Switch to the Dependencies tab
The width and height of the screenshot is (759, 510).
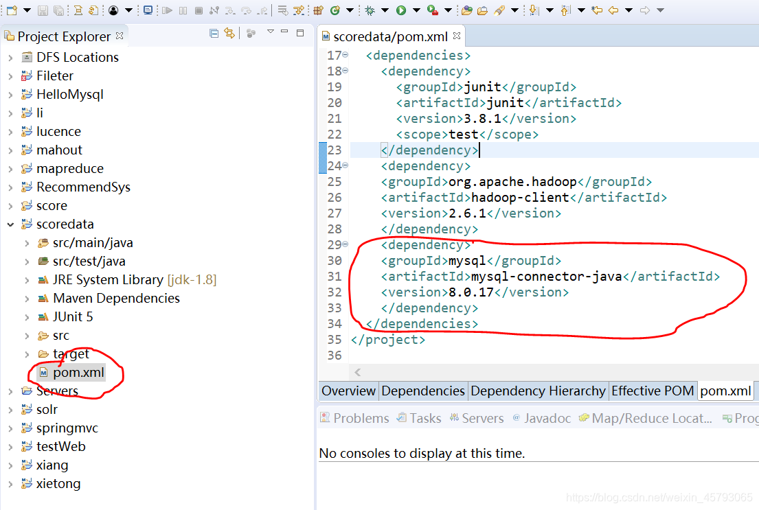[423, 391]
